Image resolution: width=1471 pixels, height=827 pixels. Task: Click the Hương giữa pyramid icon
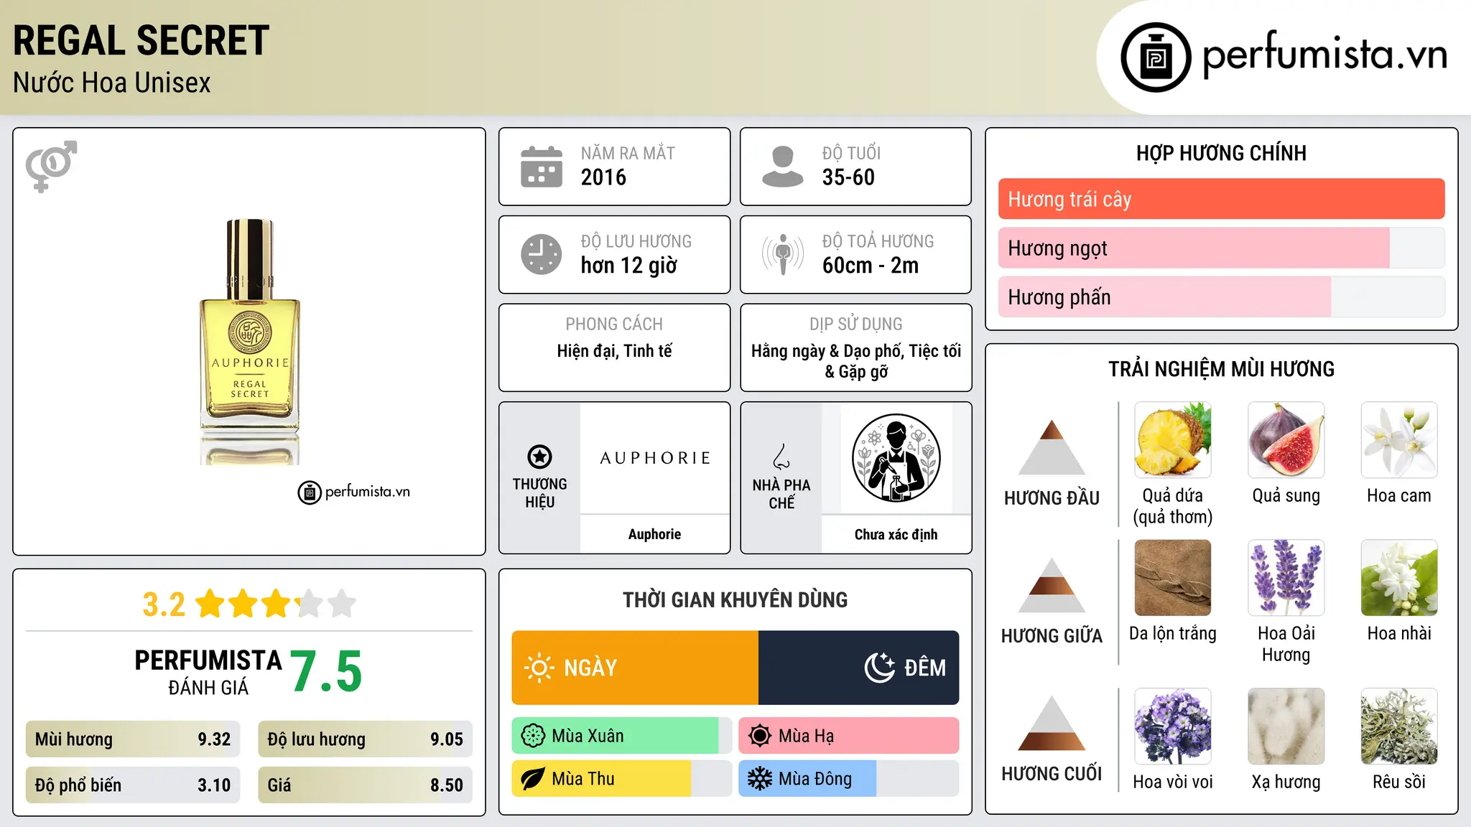point(1052,585)
